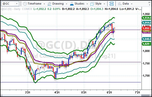
Task: Open the Studies menu label
Action: point(79,4)
